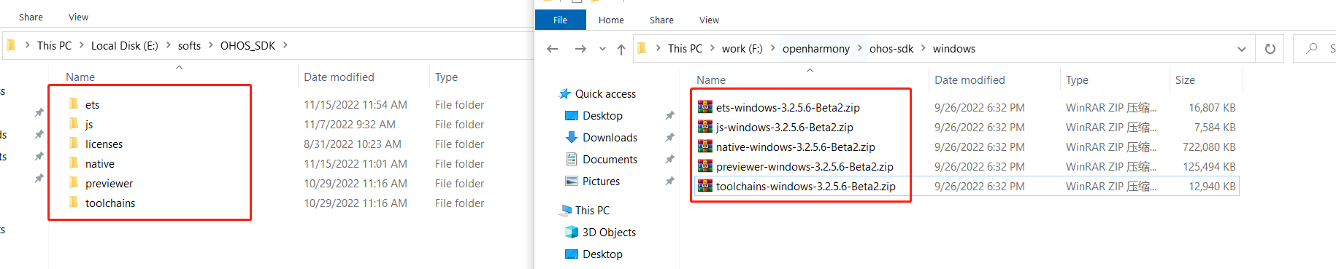Select the toolchains folder icon
The height and width of the screenshot is (269, 1336).
coord(74,203)
